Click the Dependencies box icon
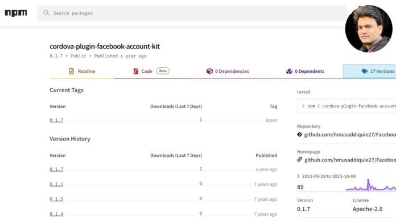This screenshot has height=219, width=396. (209, 71)
